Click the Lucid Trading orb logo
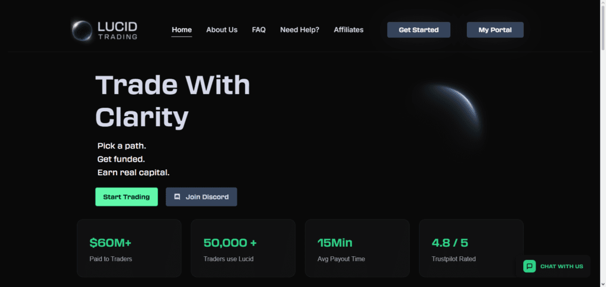The height and width of the screenshot is (287, 606). tap(82, 31)
